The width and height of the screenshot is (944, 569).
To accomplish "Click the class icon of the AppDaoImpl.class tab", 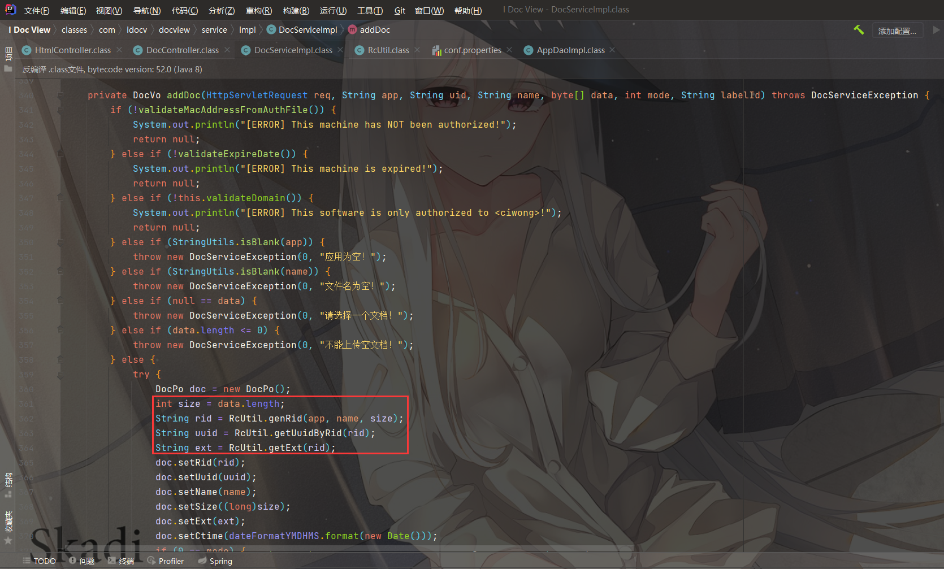I will coord(528,50).
